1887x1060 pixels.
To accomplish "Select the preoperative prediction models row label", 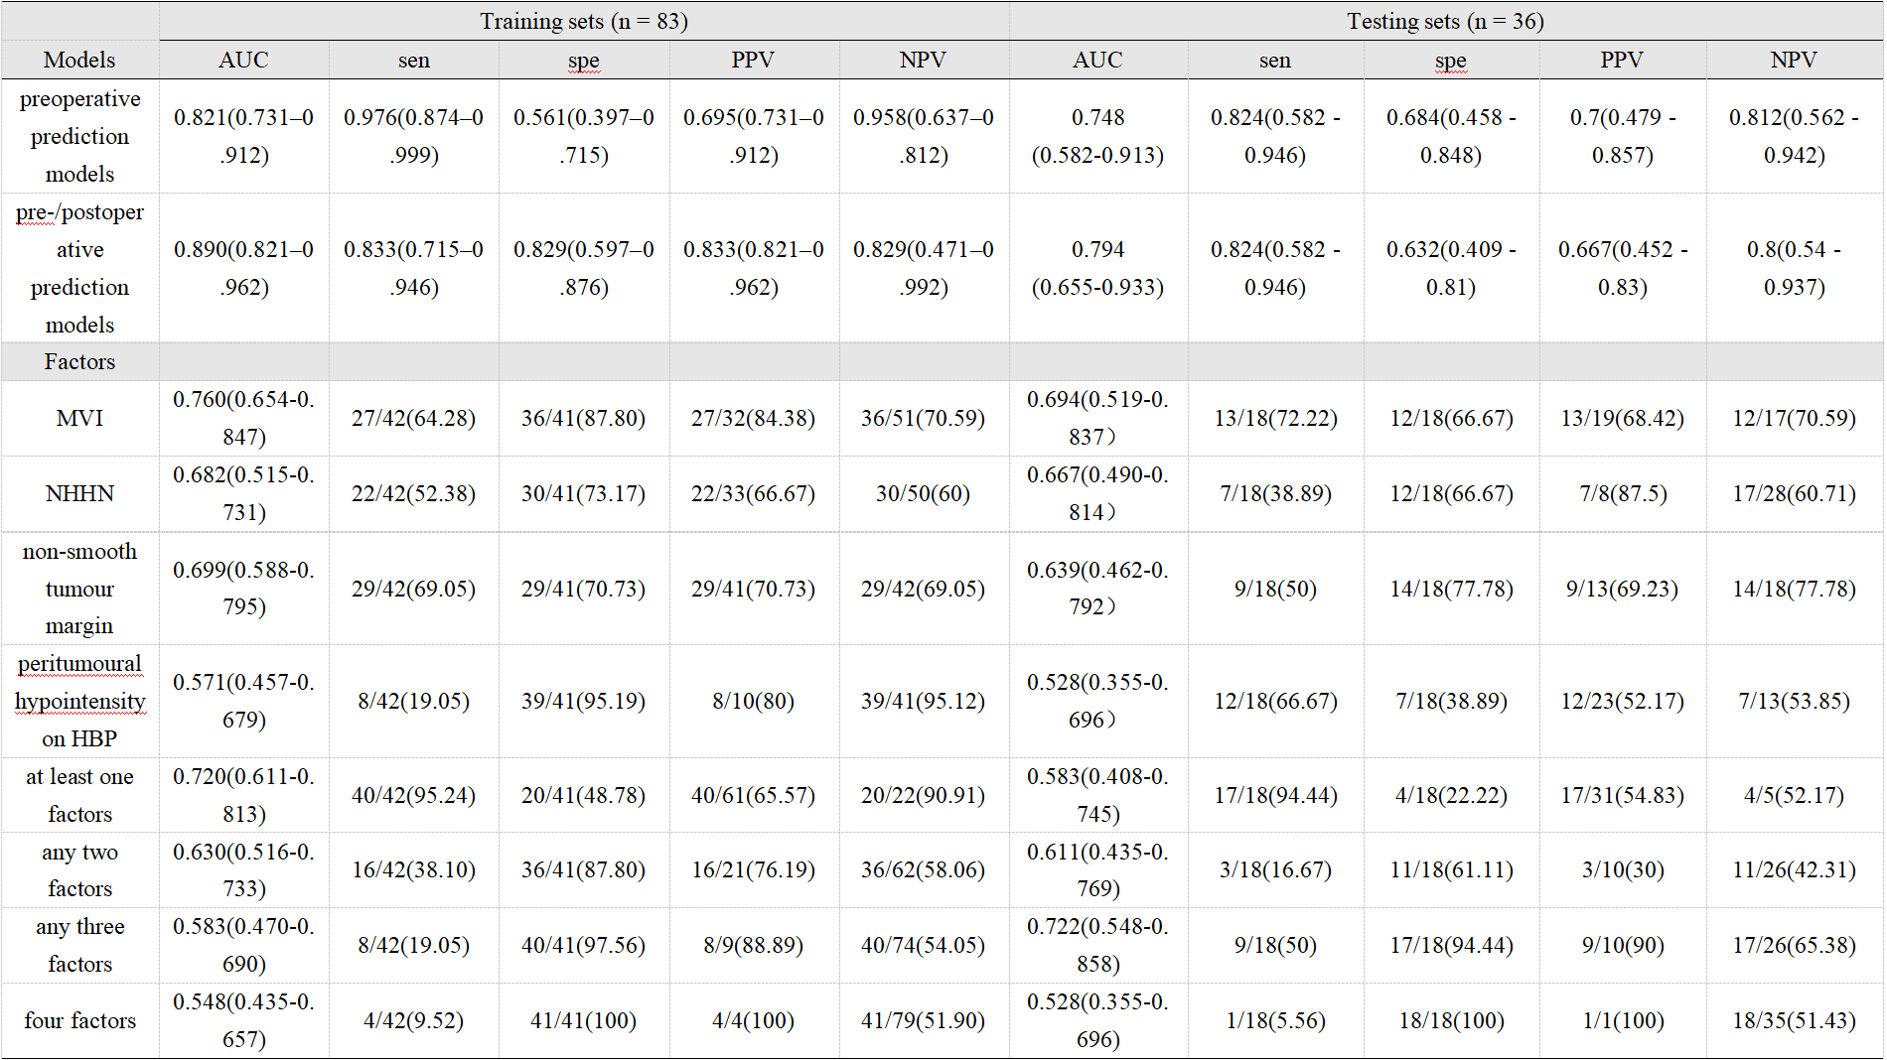I will 79,136.
